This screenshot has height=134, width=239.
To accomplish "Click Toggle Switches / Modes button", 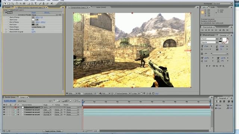I will [53, 131].
